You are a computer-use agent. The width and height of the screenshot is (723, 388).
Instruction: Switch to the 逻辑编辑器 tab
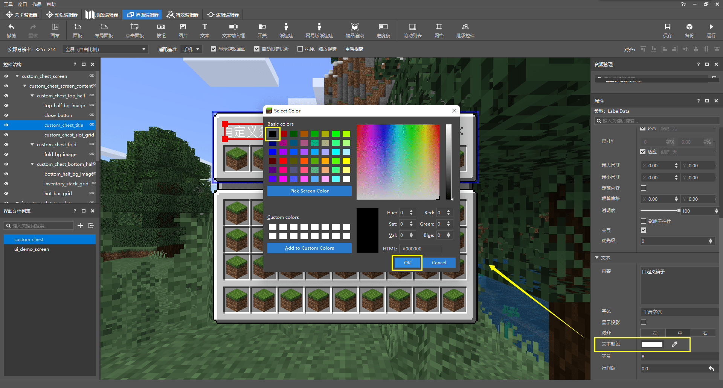click(223, 15)
